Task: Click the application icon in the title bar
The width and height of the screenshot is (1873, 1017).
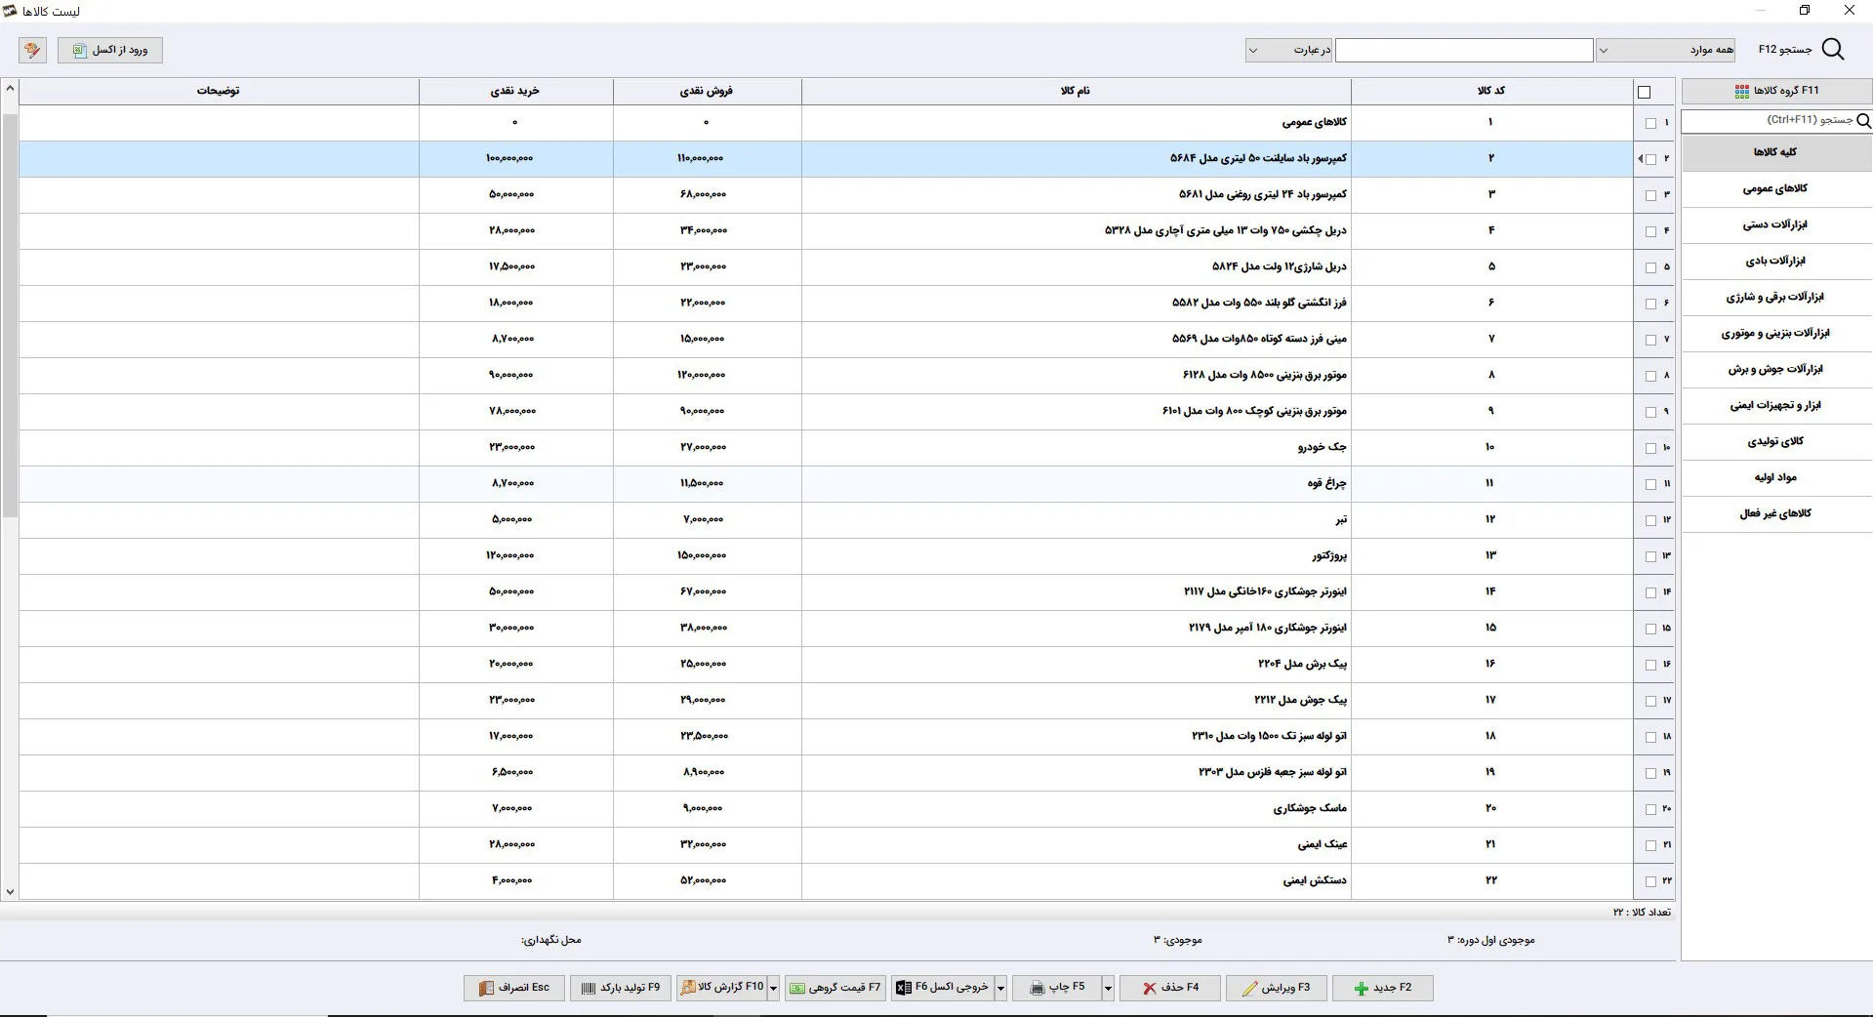Action: [10, 11]
